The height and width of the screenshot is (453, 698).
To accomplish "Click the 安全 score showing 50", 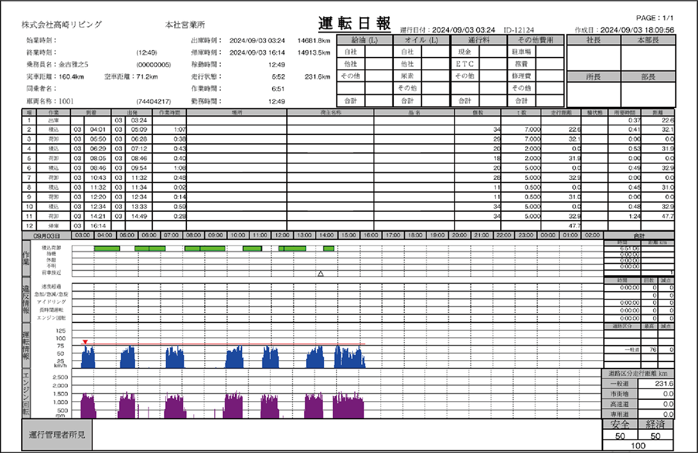I will click(621, 435).
